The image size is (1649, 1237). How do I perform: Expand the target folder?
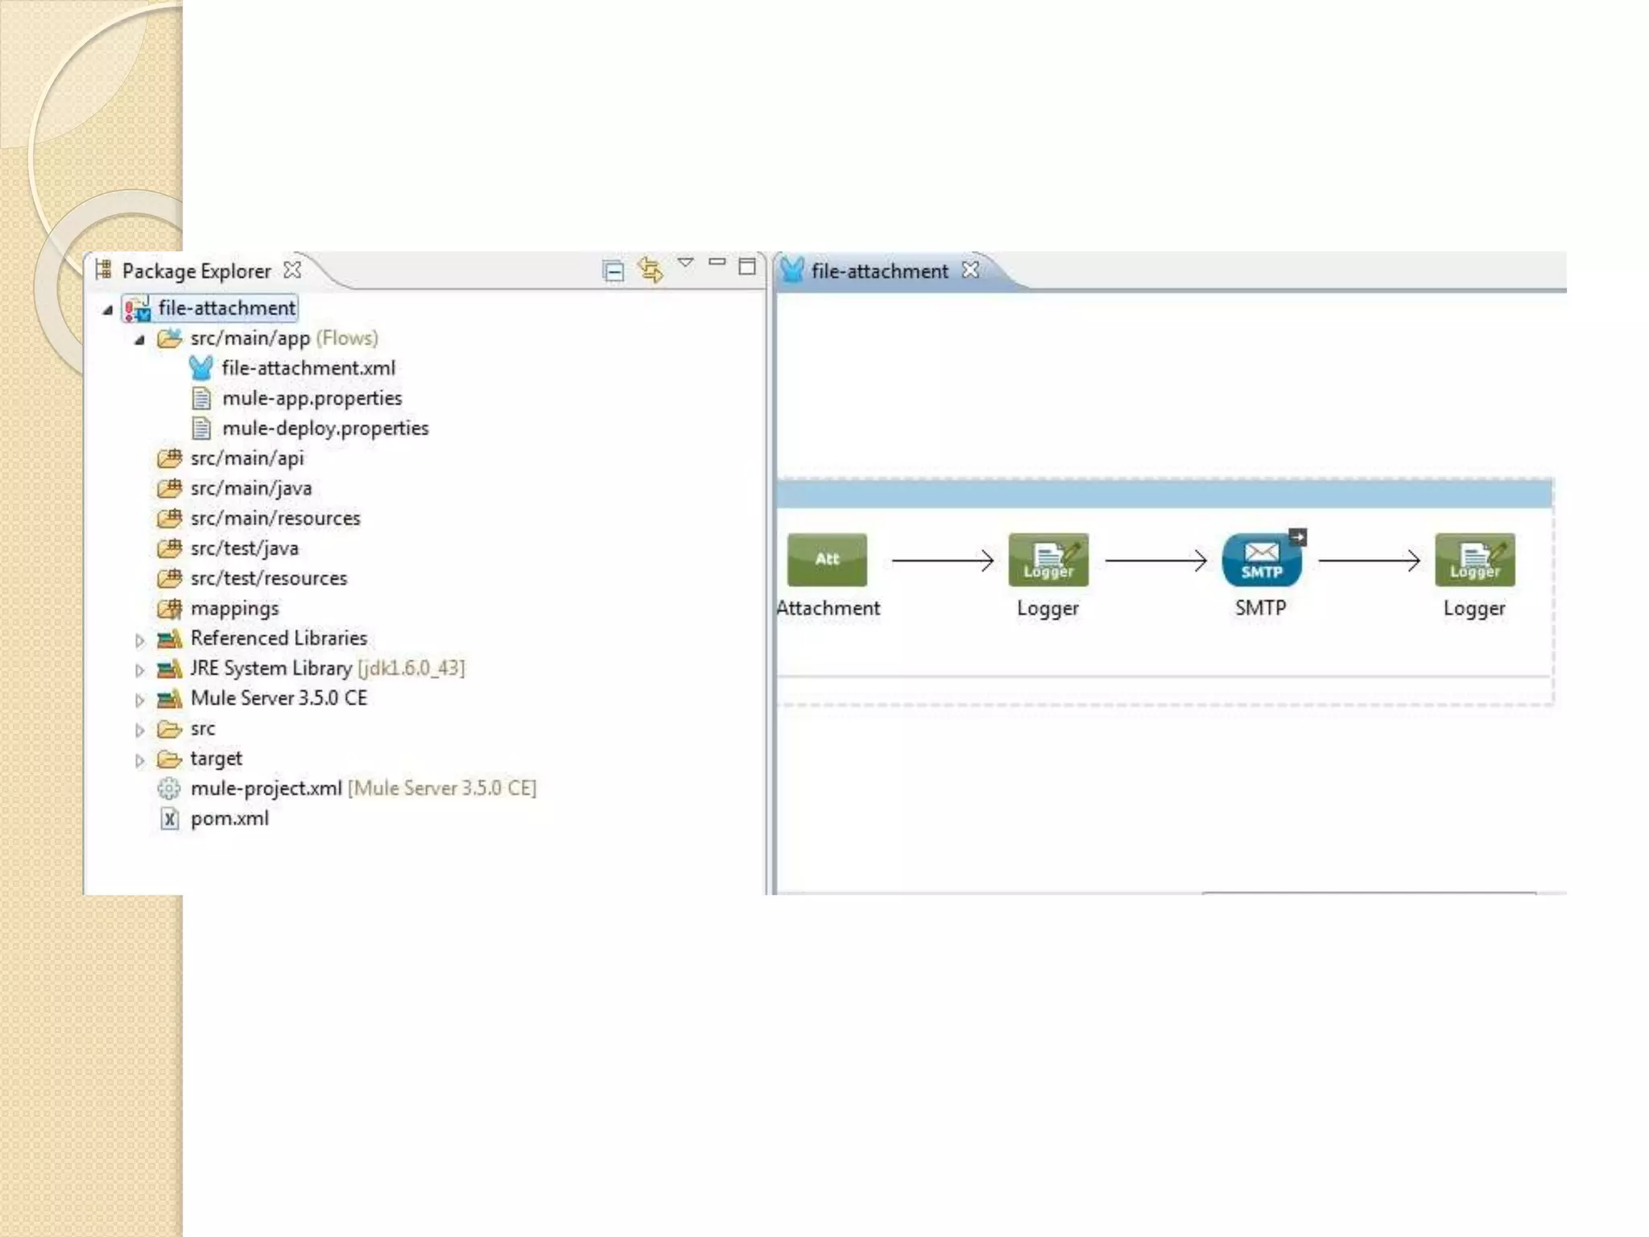point(139,761)
